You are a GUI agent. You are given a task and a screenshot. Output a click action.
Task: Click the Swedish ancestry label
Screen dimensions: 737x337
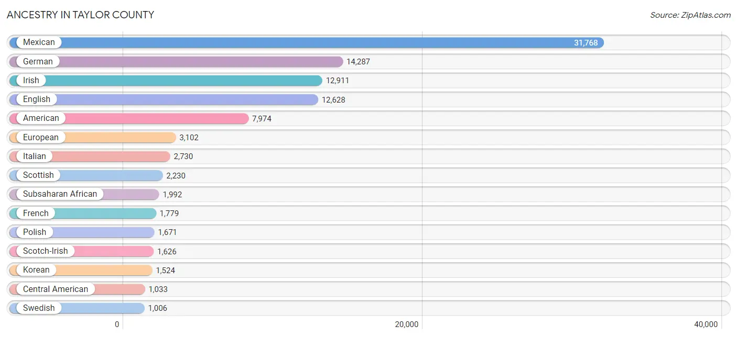pyautogui.click(x=39, y=308)
